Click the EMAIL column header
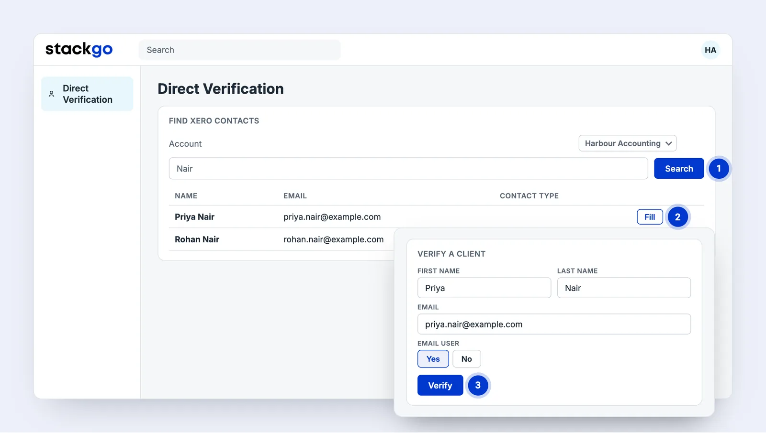The height and width of the screenshot is (433, 766). click(295, 196)
